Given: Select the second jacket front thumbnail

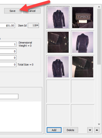Looking at the screenshot, I should click(58, 67).
